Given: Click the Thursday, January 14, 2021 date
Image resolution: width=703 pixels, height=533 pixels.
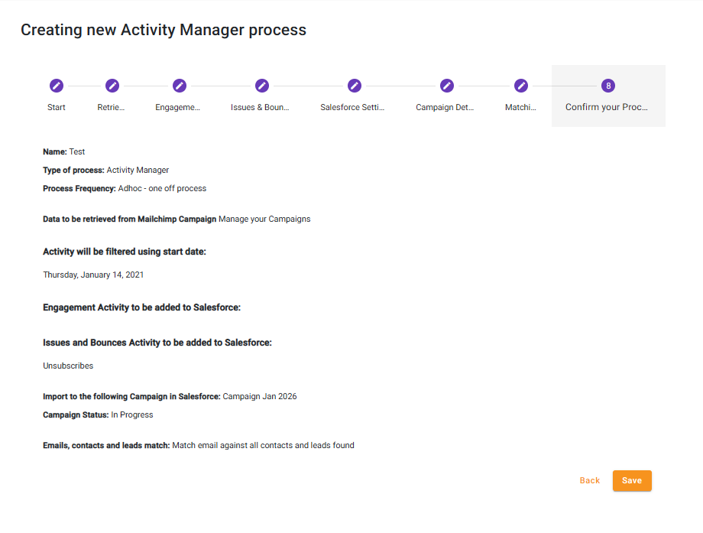Looking at the screenshot, I should tap(93, 275).
